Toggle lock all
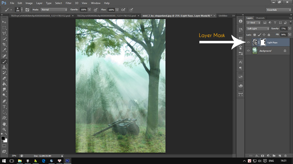This screenshot has height=164, width=293. tap(269, 35)
